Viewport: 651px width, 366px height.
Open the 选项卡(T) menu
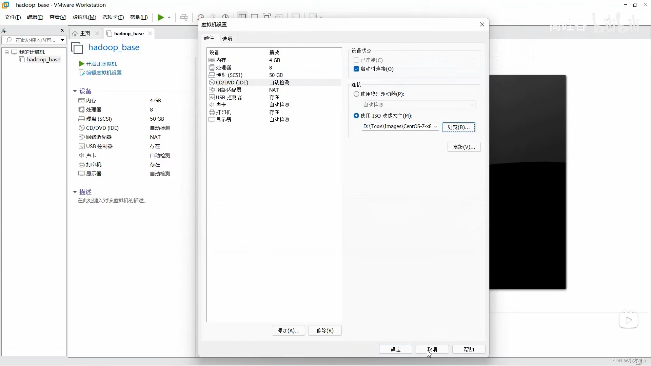click(x=113, y=17)
